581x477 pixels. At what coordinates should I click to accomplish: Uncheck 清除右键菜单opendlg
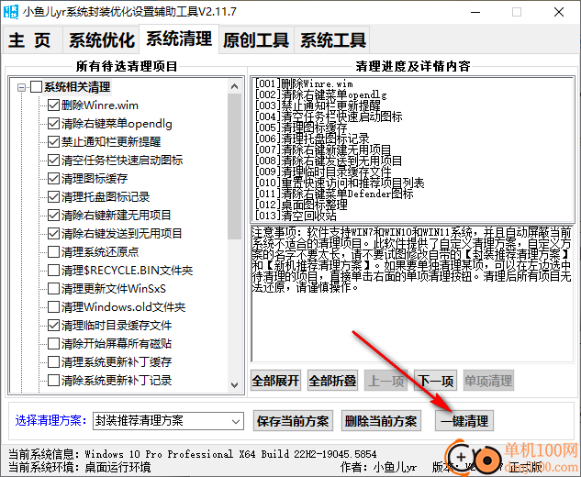(x=54, y=124)
